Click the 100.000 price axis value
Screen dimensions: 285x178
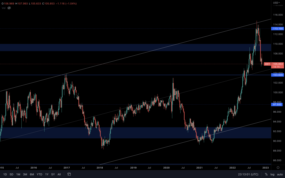(x=278, y=92)
